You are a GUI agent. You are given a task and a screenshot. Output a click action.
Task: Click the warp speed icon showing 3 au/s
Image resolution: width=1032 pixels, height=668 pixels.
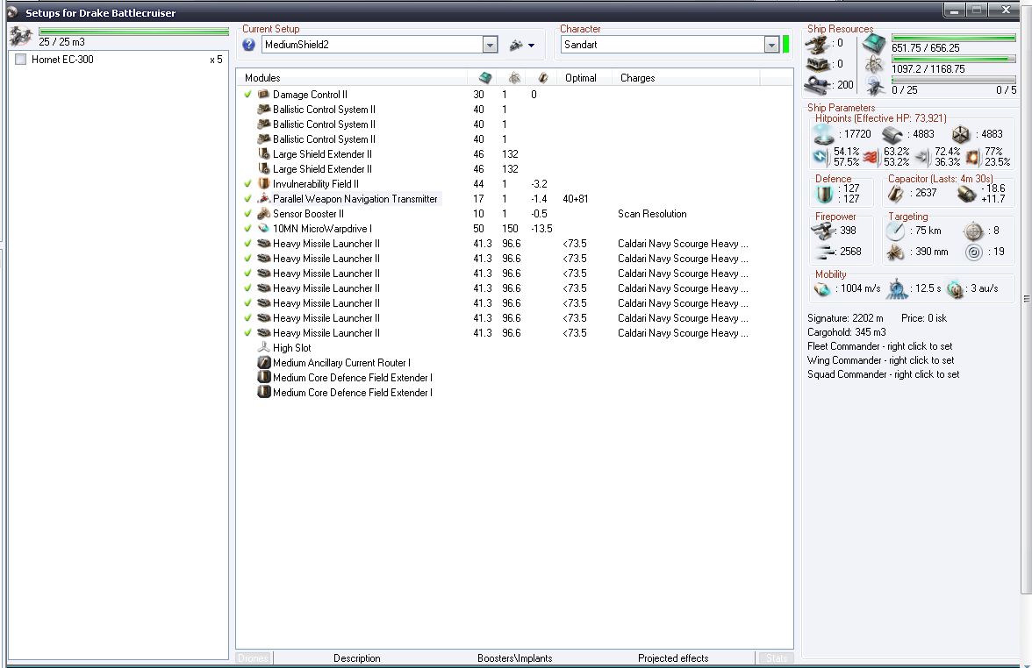[955, 288]
